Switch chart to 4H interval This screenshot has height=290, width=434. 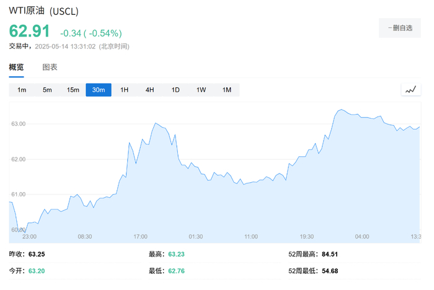click(149, 90)
